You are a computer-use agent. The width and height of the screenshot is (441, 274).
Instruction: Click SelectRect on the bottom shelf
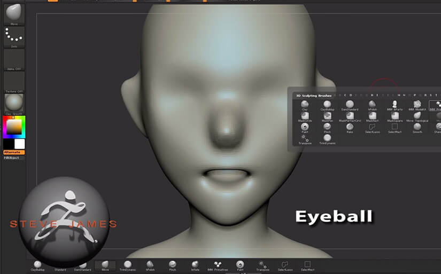click(x=308, y=266)
